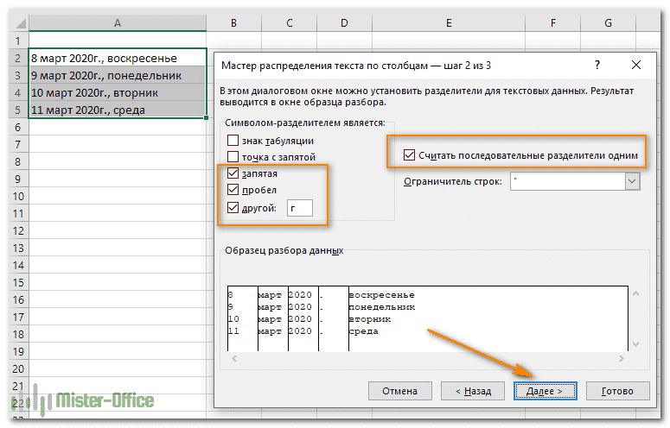Image resolution: width=670 pixels, height=428 pixels.
Task: Uncheck the comma (запятая) delimiter checkbox
Action: coord(232,173)
